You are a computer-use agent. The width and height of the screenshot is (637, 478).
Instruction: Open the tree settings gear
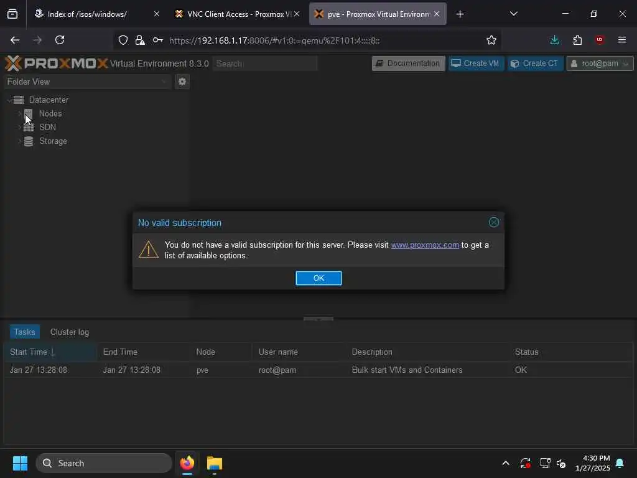pyautogui.click(x=182, y=82)
